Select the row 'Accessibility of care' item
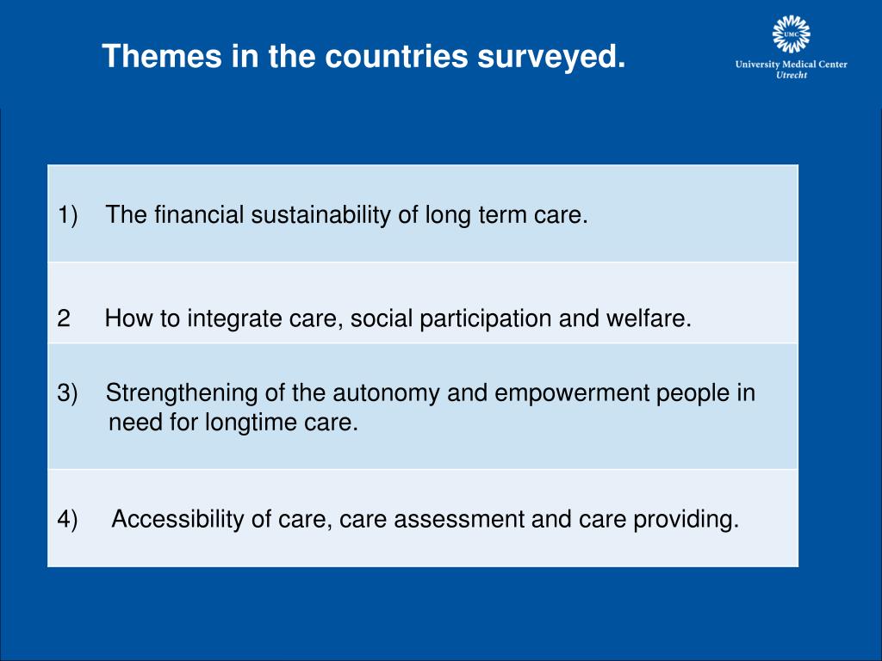 pos(423,518)
